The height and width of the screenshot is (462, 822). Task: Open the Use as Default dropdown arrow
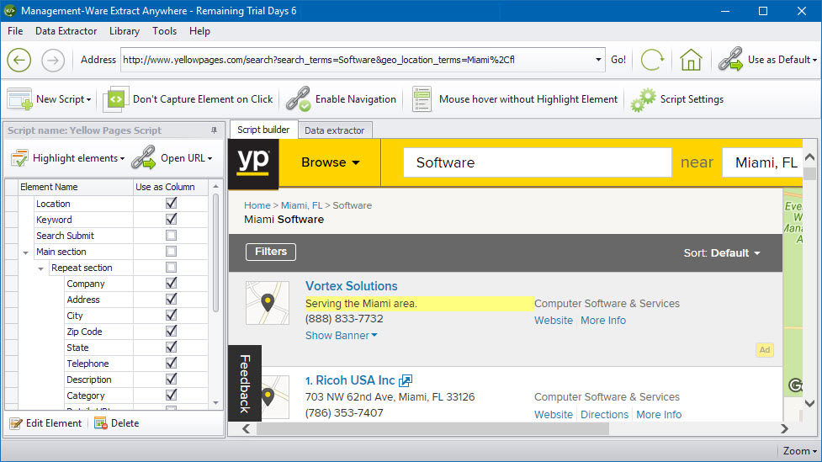click(814, 60)
